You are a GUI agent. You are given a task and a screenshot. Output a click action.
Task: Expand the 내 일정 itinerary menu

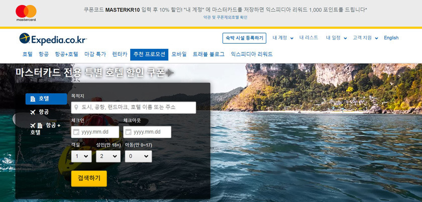pos(337,38)
